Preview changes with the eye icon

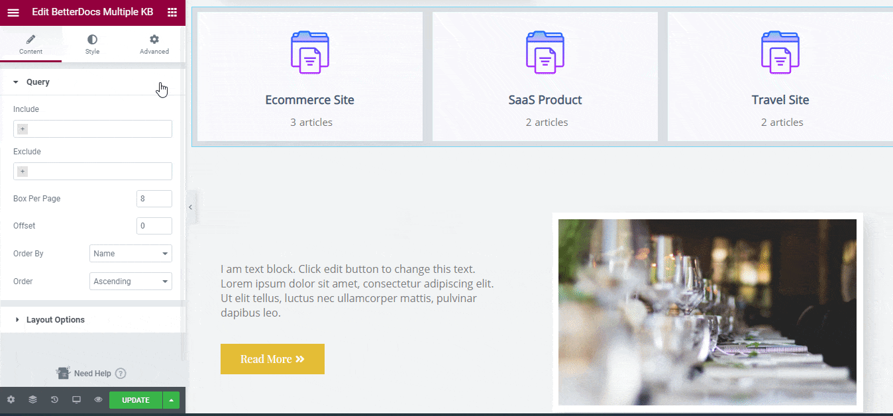tap(98, 400)
